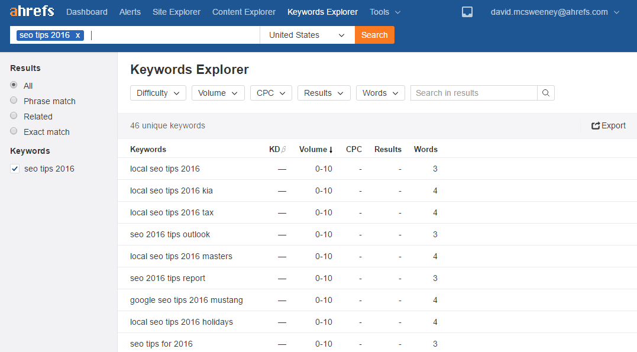Open the notifications inbox icon
The image size is (637, 352).
467,12
